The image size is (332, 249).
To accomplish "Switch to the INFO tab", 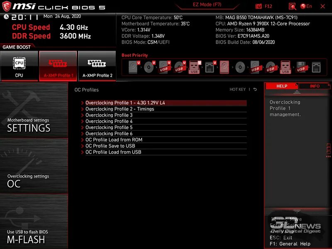I will pyautogui.click(x=315, y=86).
